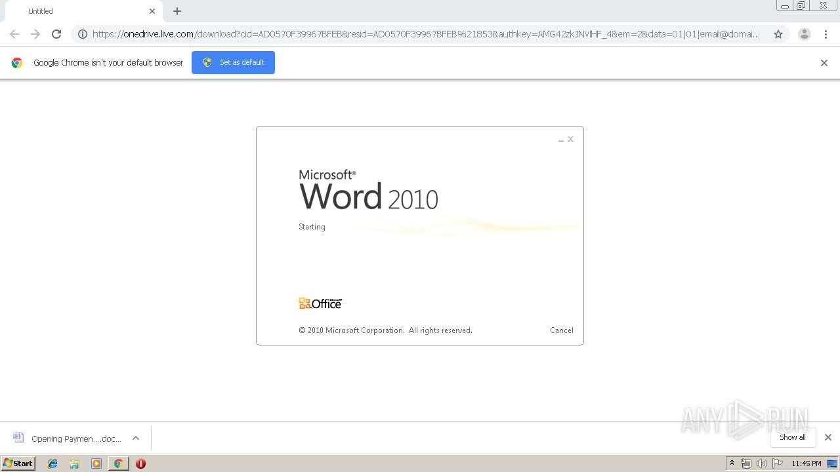Click Set as default button
840x472 pixels.
(x=233, y=62)
